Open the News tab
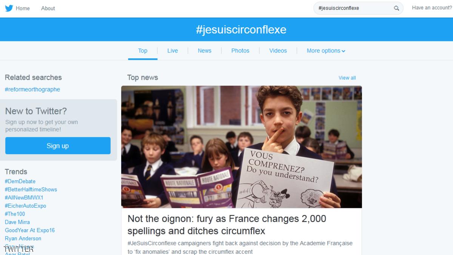The width and height of the screenshot is (453, 255). [205, 51]
